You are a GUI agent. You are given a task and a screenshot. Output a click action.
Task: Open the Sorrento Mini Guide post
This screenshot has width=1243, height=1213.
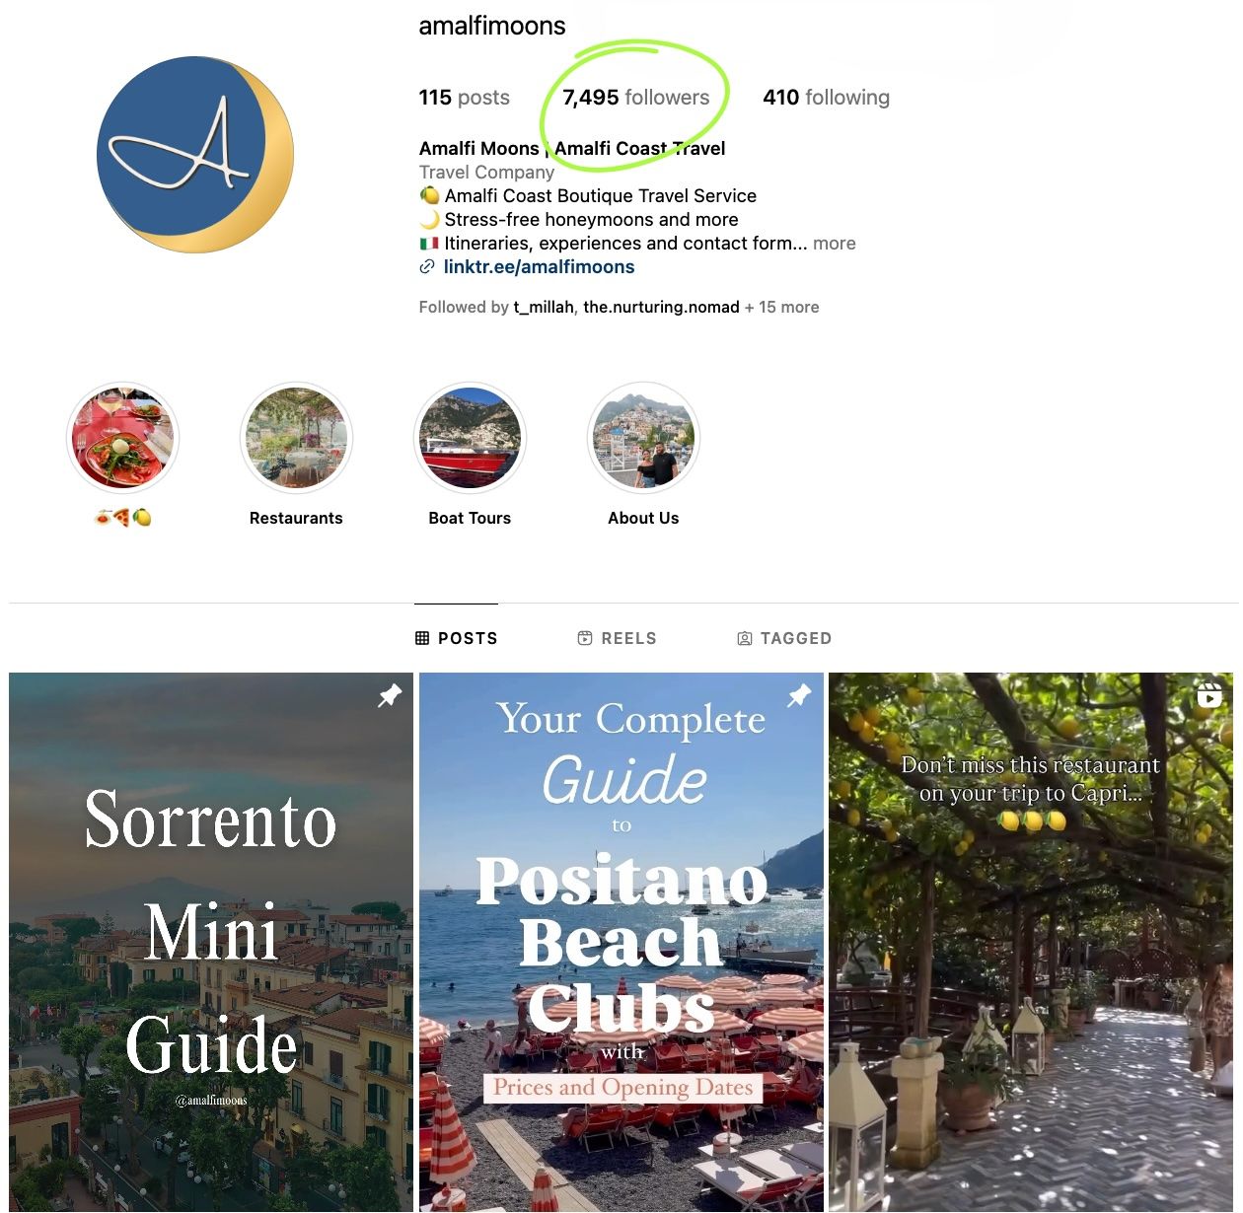[211, 942]
